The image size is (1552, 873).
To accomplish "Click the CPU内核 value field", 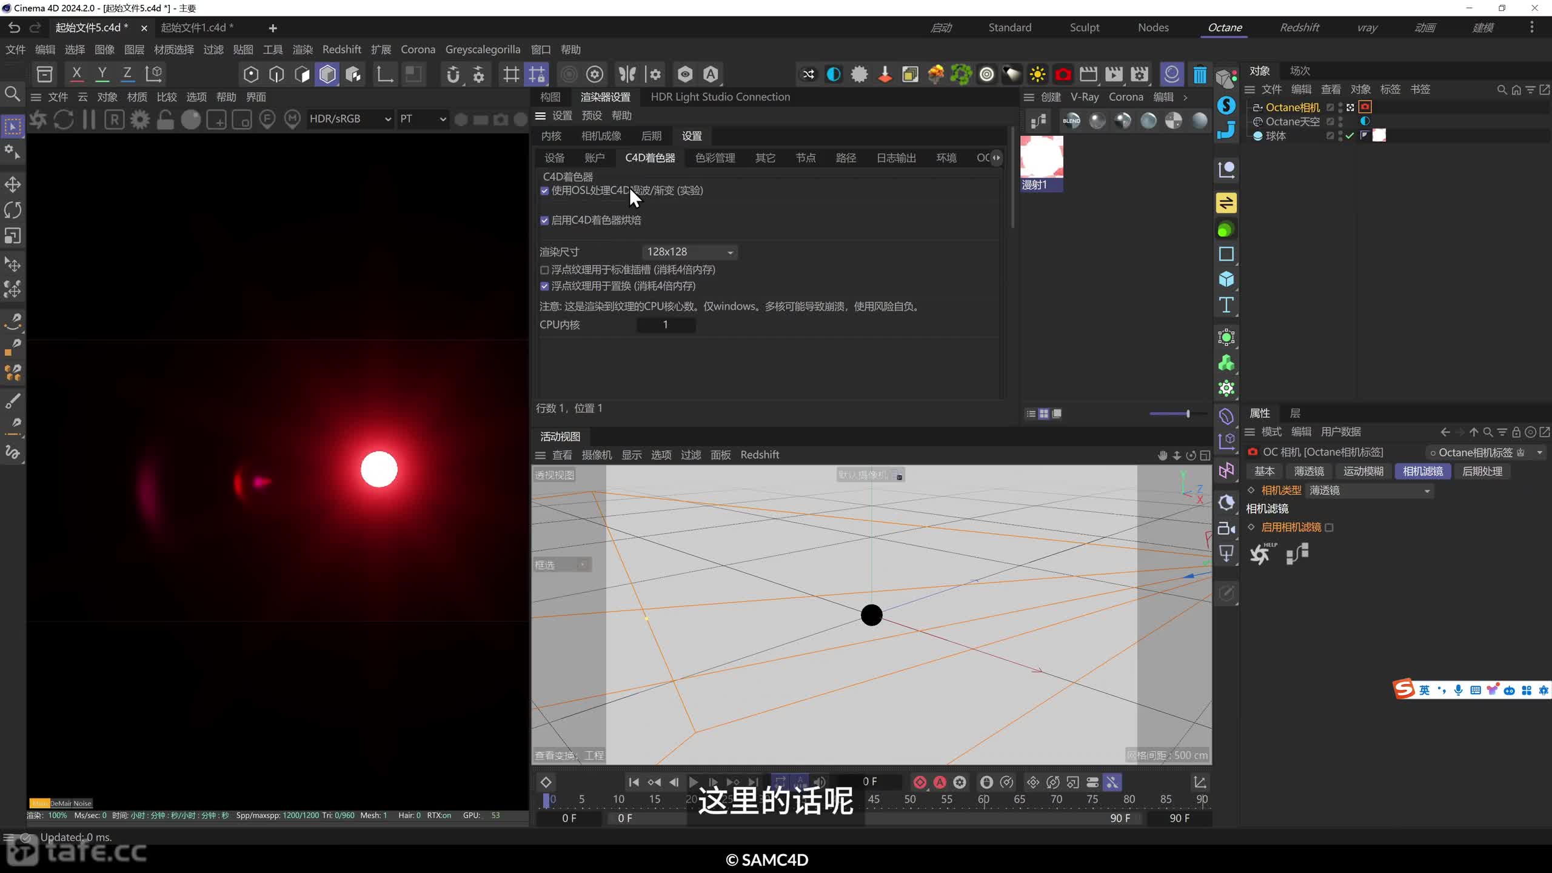I will (x=666, y=325).
